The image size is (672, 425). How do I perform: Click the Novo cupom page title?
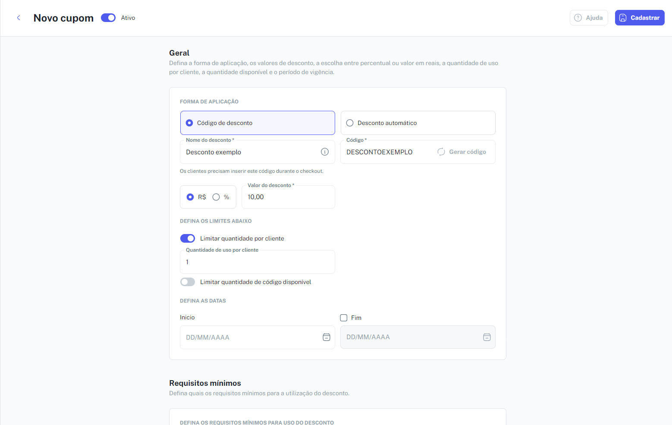pyautogui.click(x=63, y=18)
